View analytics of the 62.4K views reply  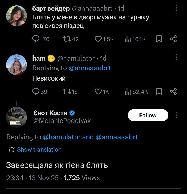[x=128, y=91]
